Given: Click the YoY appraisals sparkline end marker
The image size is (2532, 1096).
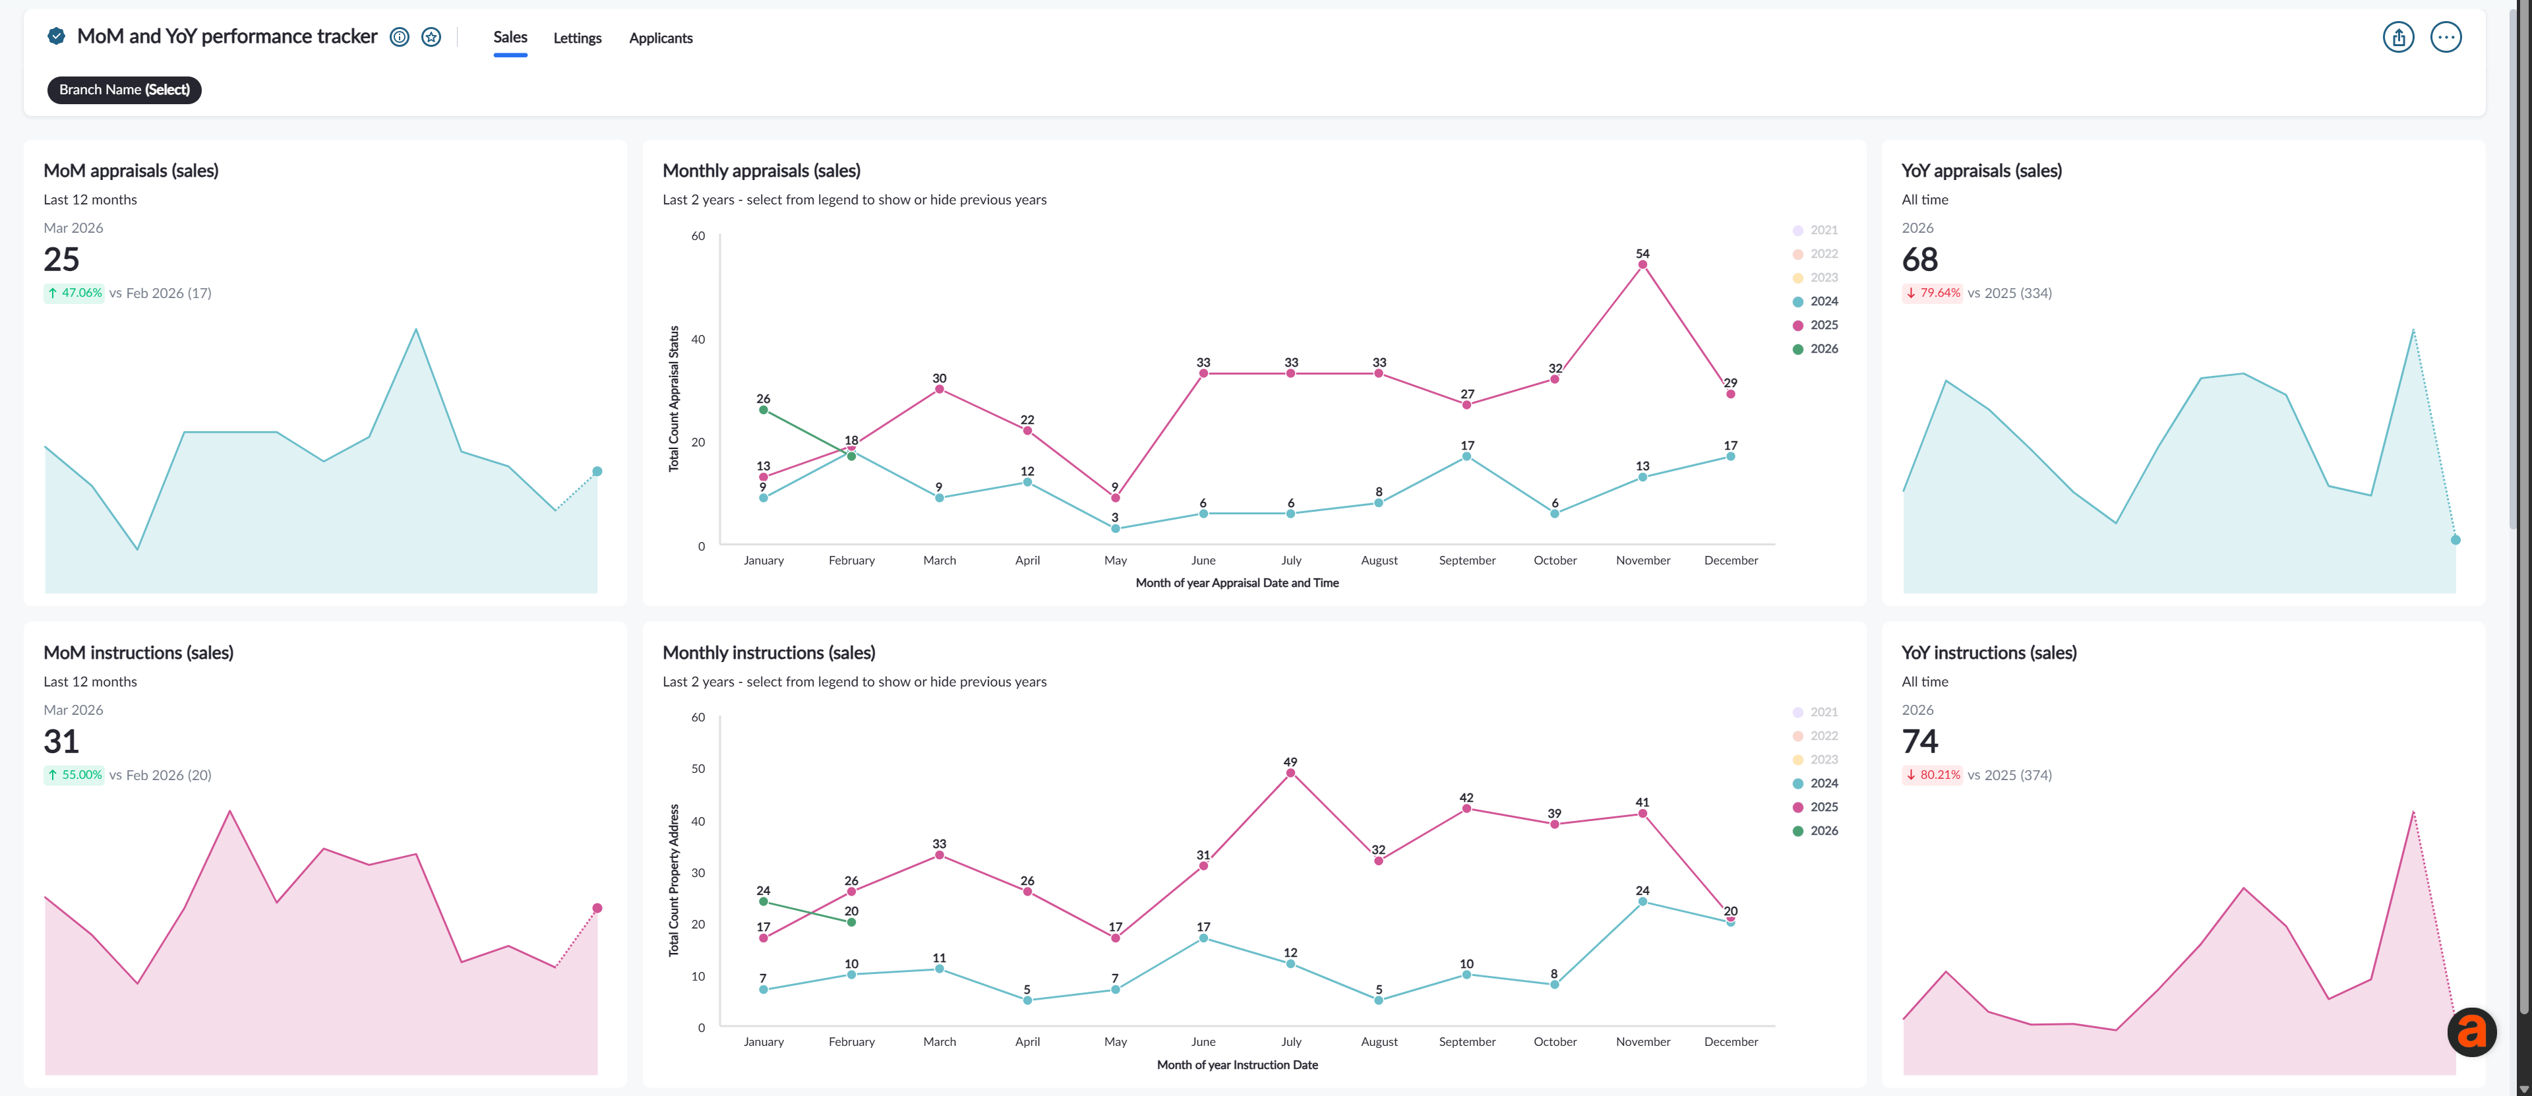Looking at the screenshot, I should (2456, 539).
